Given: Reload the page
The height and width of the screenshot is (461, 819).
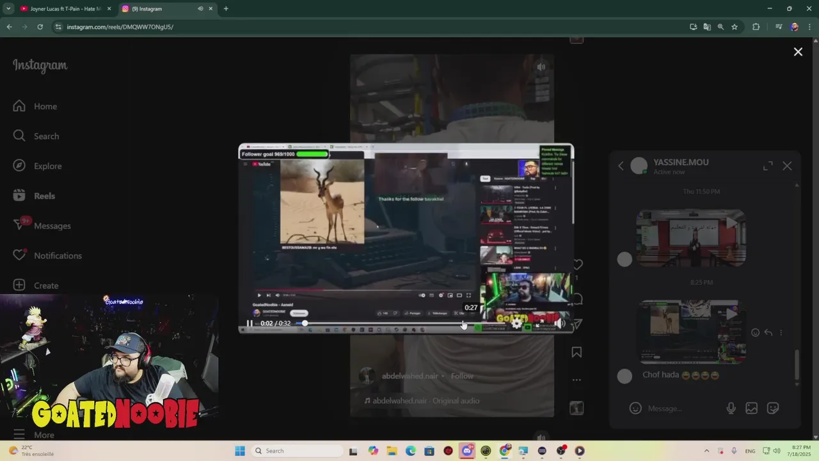Looking at the screenshot, I should (x=40, y=27).
